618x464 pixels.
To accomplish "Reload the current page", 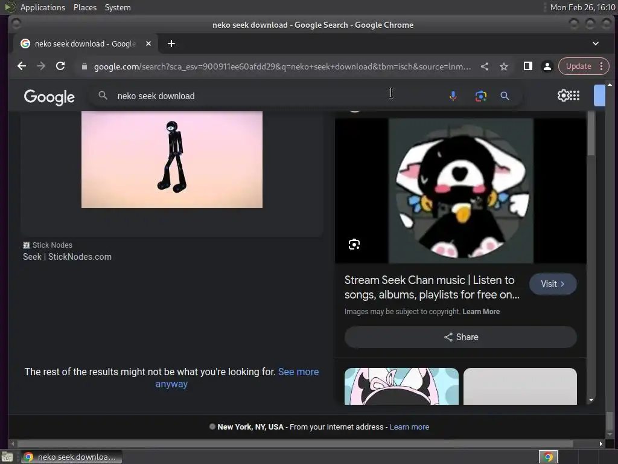I will pyautogui.click(x=60, y=66).
